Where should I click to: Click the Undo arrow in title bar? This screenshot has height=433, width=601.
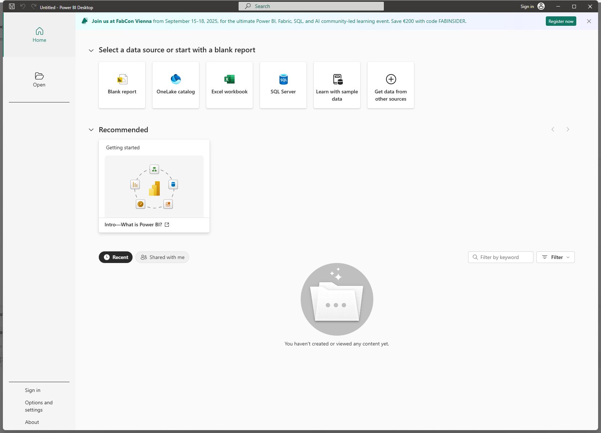point(23,7)
